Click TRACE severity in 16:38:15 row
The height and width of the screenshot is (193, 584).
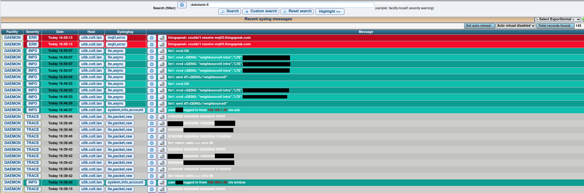(x=33, y=189)
